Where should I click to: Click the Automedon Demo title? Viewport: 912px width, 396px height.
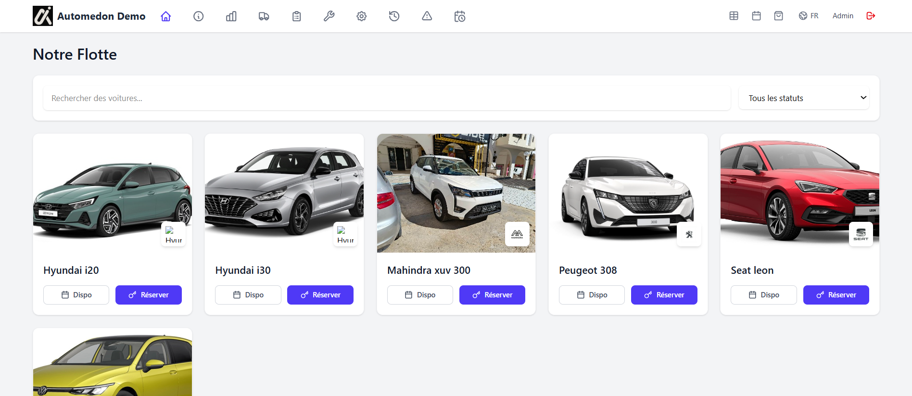pos(101,16)
